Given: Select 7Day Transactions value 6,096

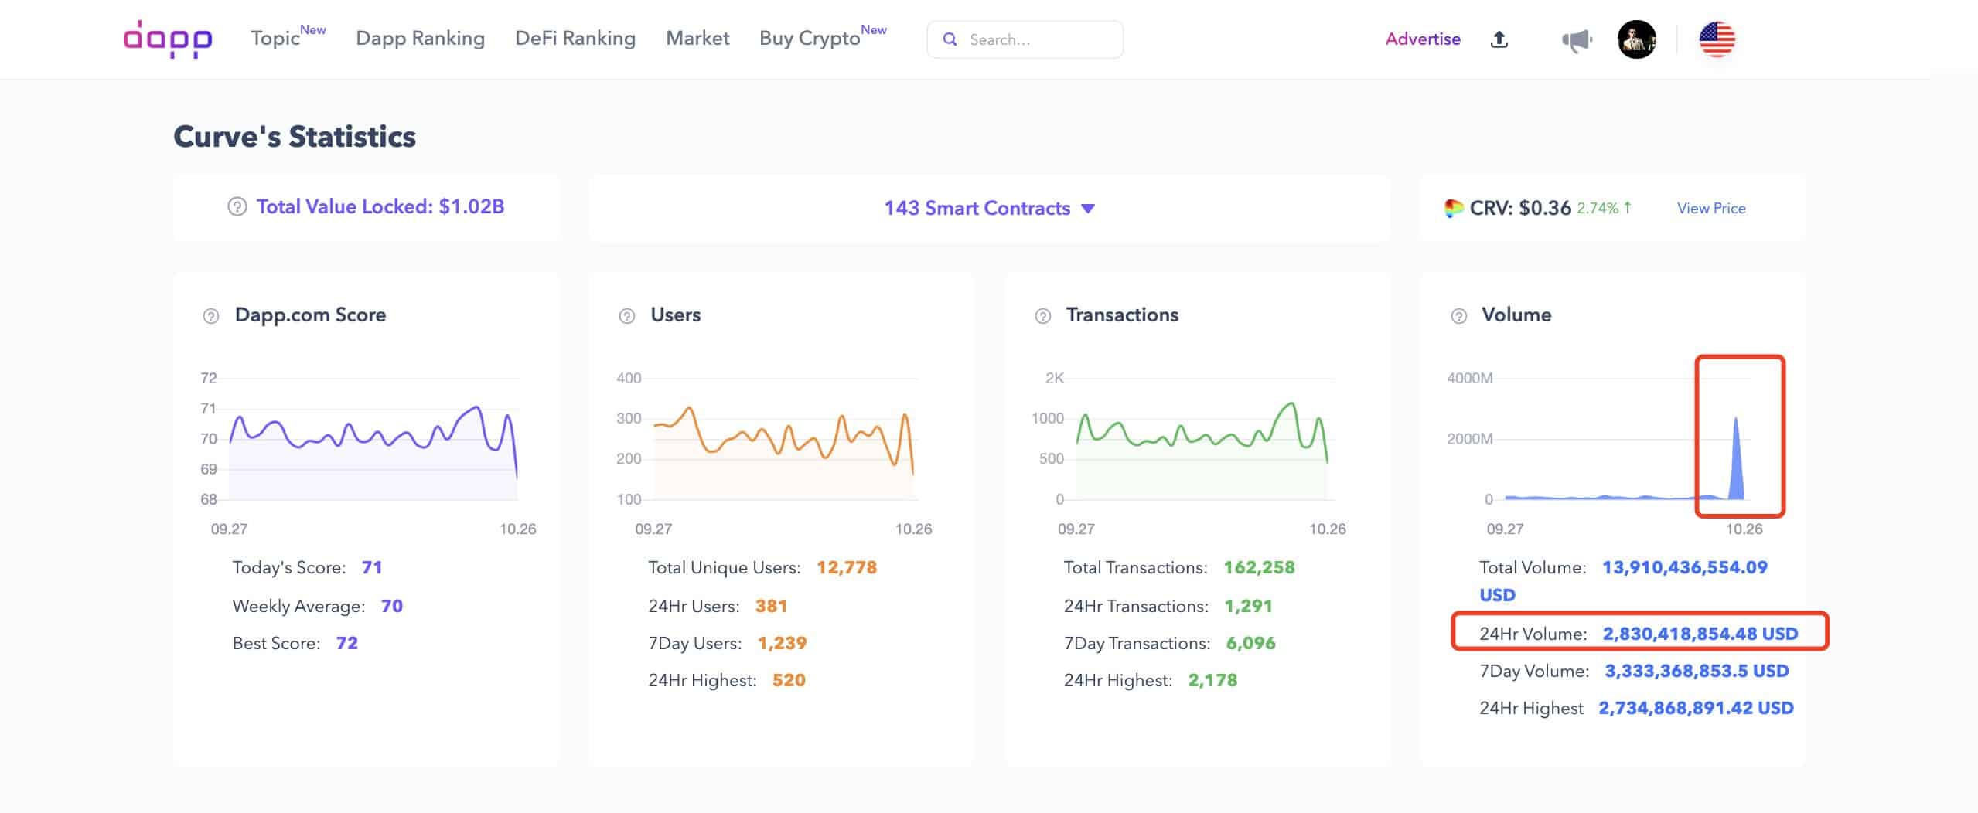Looking at the screenshot, I should (x=1250, y=643).
